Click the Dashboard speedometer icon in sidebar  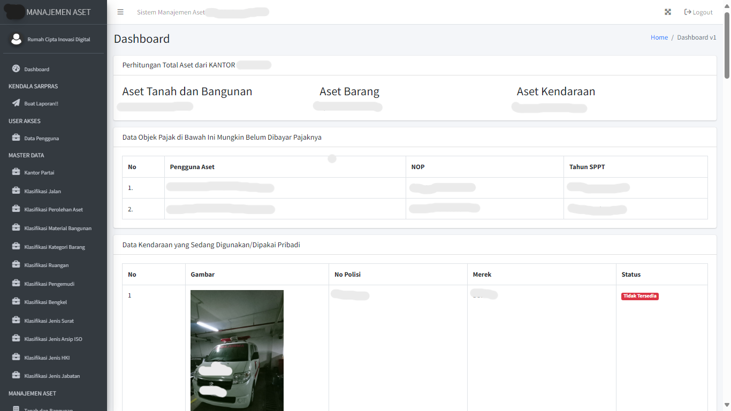(x=16, y=69)
